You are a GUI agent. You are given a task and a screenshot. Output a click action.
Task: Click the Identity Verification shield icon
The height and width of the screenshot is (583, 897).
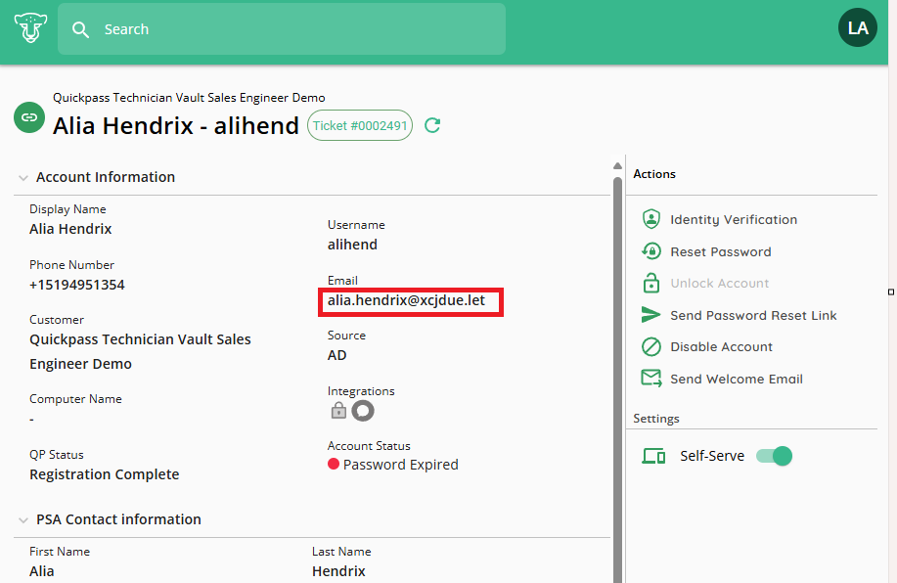point(651,219)
